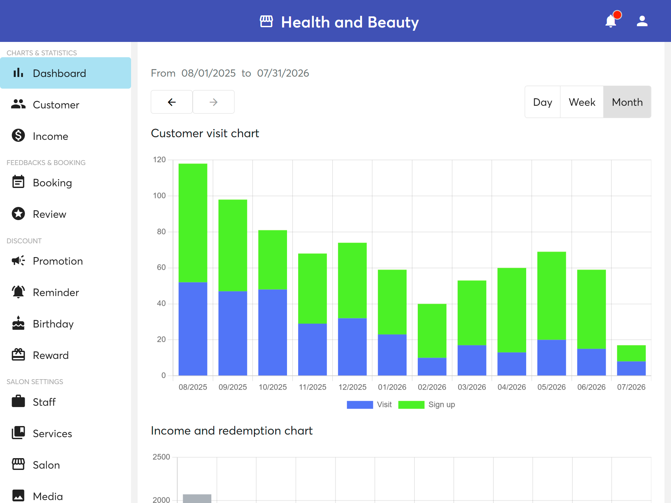The width and height of the screenshot is (671, 503).
Task: Click the Income dollar icon
Action: (18, 136)
